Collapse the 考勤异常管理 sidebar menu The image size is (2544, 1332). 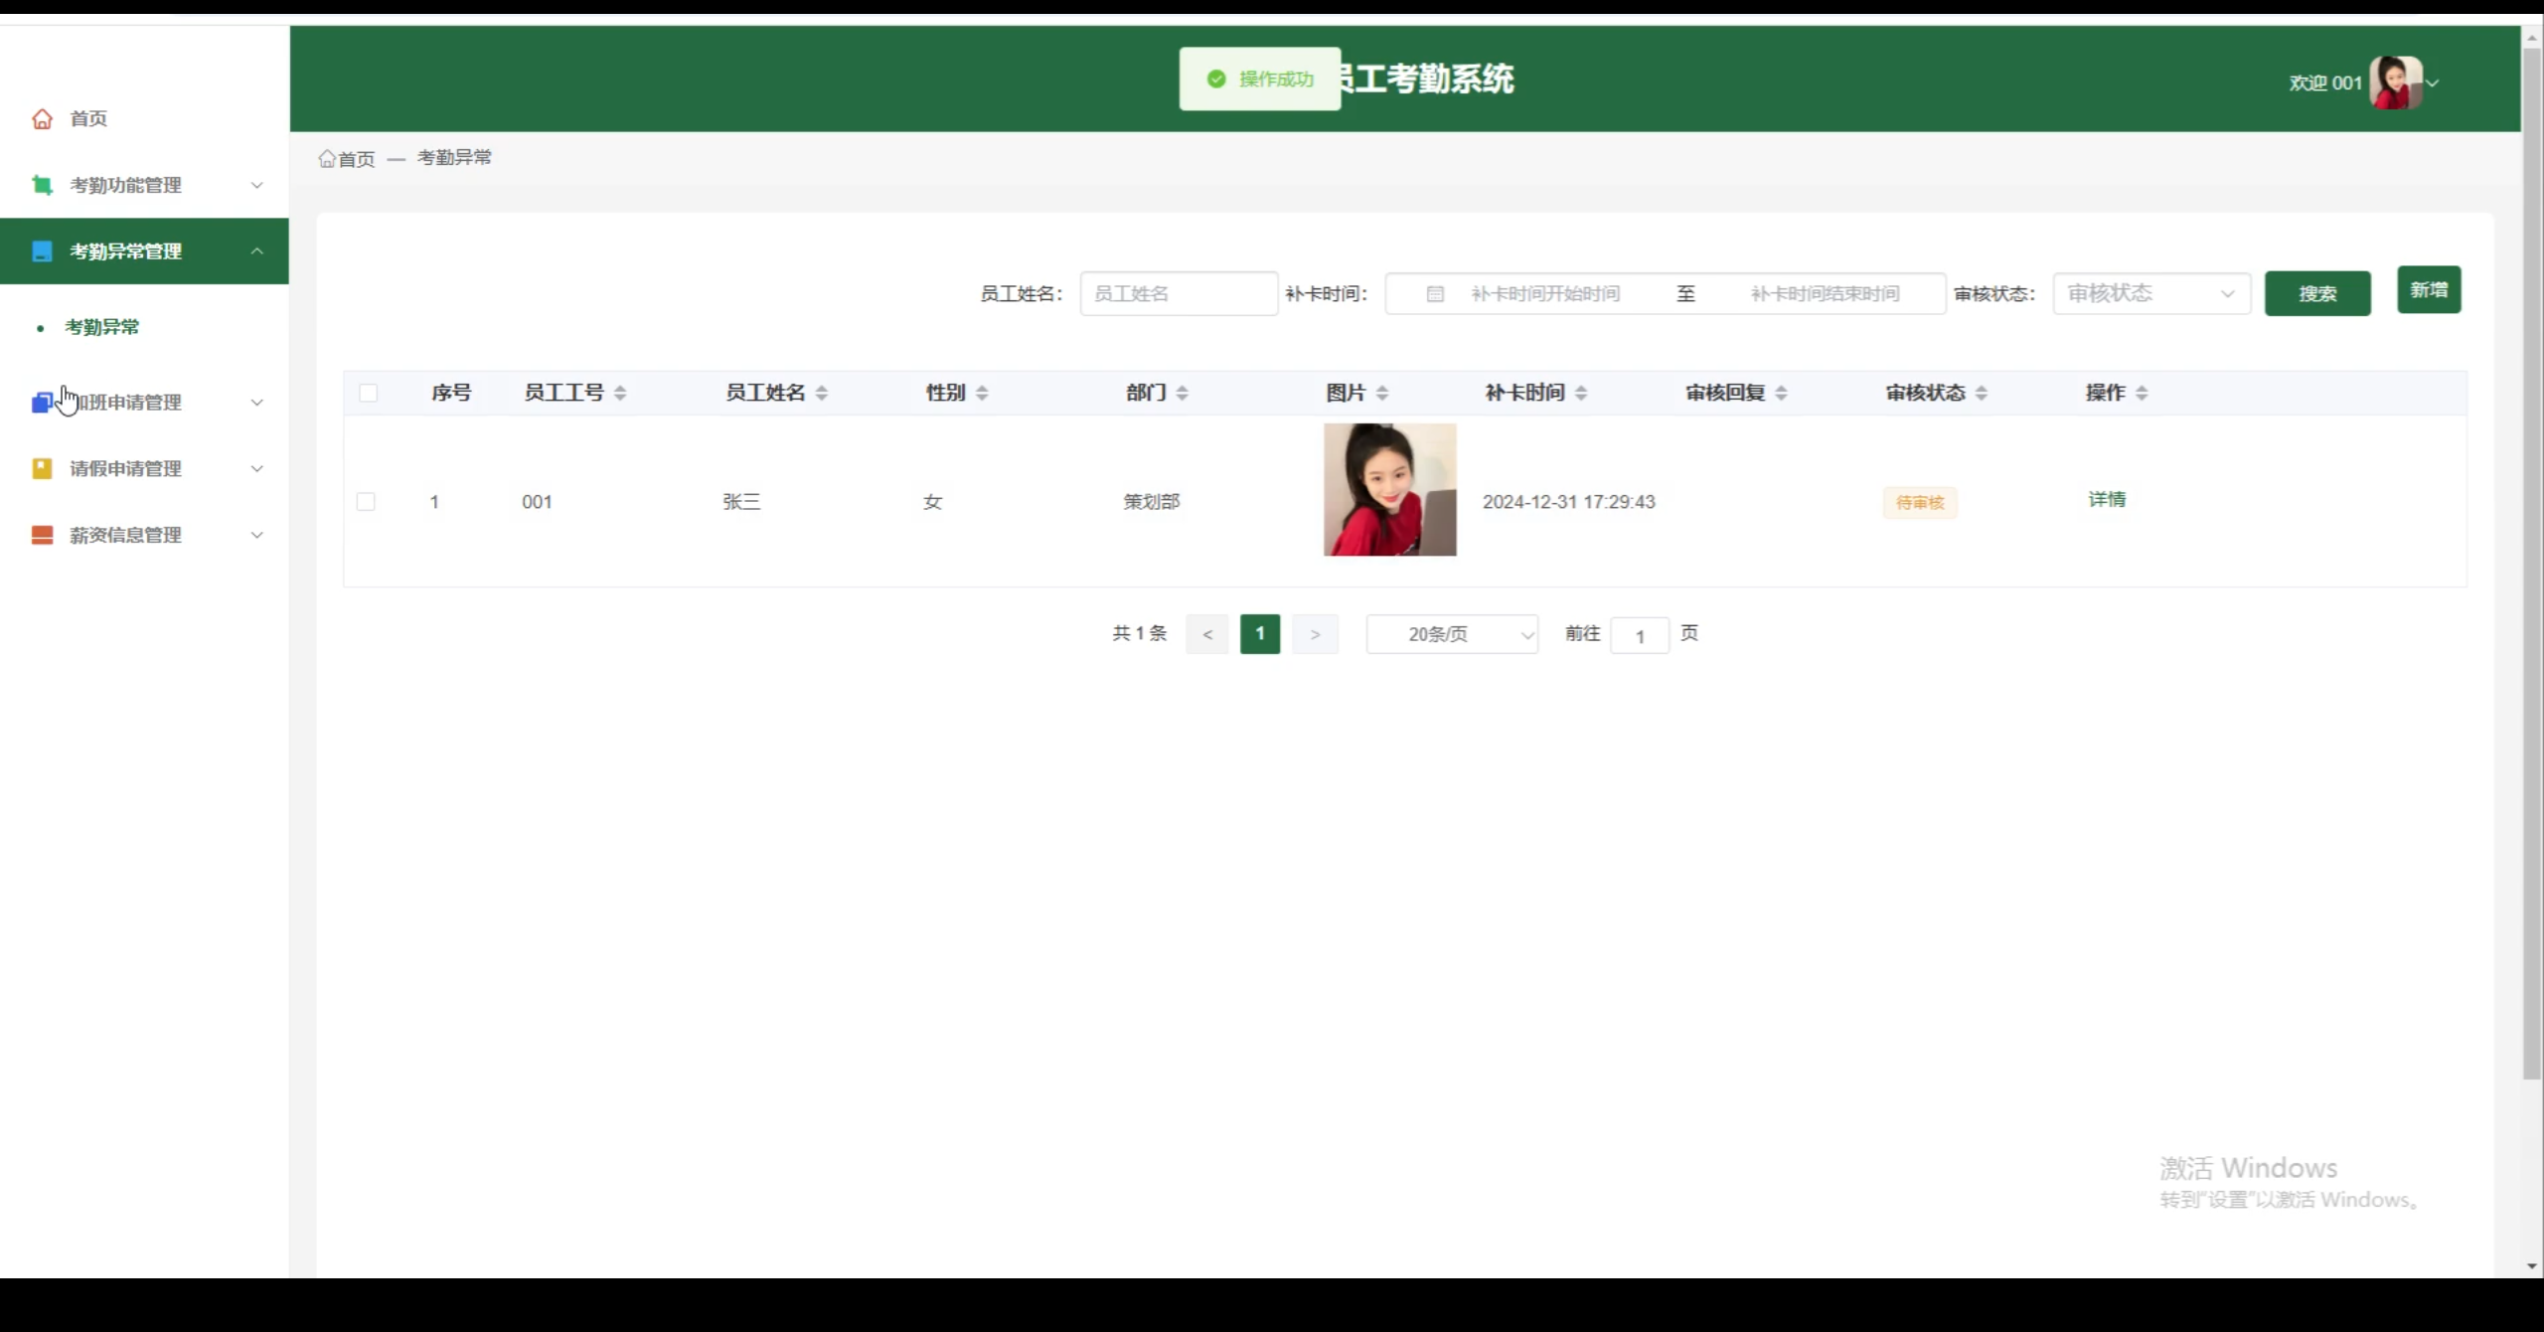(x=256, y=251)
